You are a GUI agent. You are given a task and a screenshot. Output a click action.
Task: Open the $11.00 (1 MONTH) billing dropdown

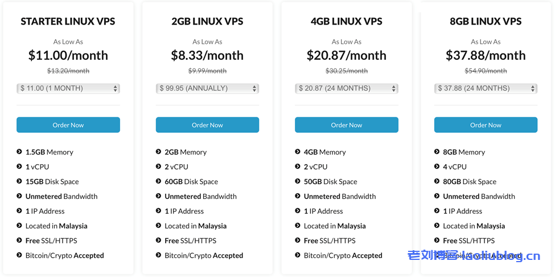(x=68, y=88)
